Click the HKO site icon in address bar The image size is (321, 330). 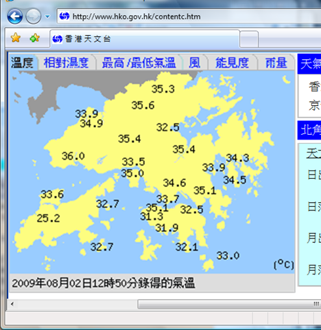click(x=64, y=16)
